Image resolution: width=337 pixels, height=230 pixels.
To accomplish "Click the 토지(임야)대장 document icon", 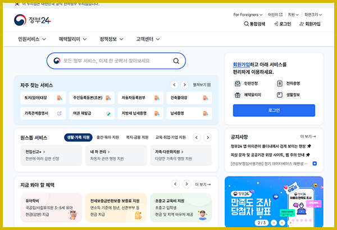I will [60, 98].
